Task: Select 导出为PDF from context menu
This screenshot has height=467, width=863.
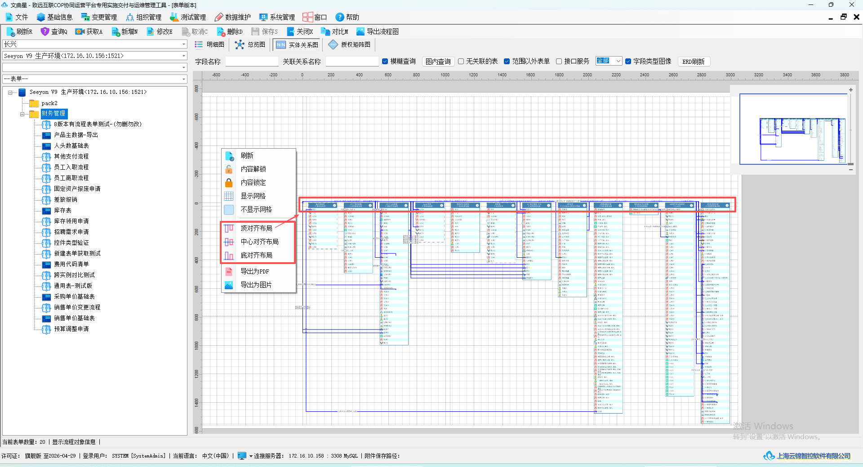Action: click(254, 271)
